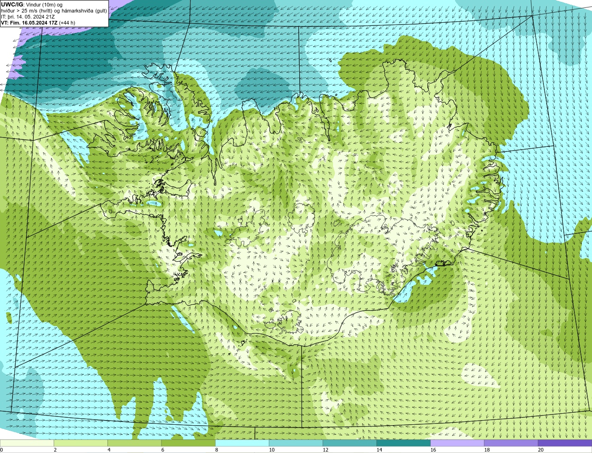Click the legend scale label '10'
This screenshot has height=453, width=592.
pyautogui.click(x=272, y=450)
